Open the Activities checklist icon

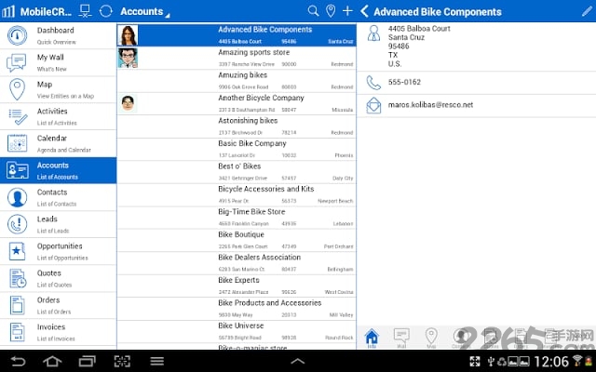(18, 116)
